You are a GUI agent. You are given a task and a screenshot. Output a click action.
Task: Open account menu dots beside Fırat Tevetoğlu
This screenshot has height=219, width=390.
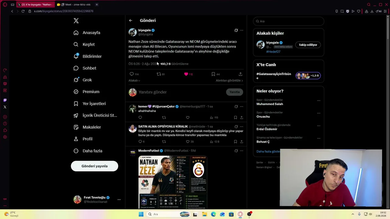[119, 200]
